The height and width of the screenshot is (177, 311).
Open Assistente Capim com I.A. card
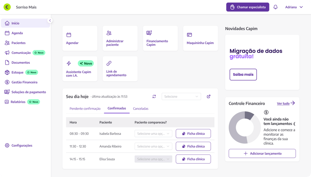(80, 68)
